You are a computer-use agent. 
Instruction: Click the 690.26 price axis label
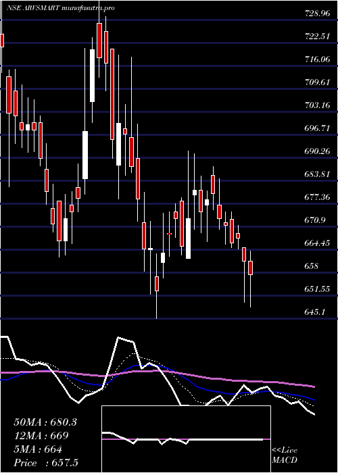316,151
